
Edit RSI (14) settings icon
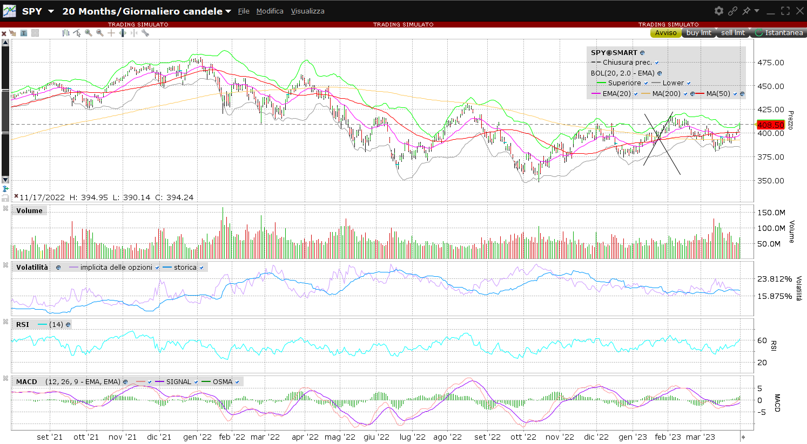pos(68,325)
